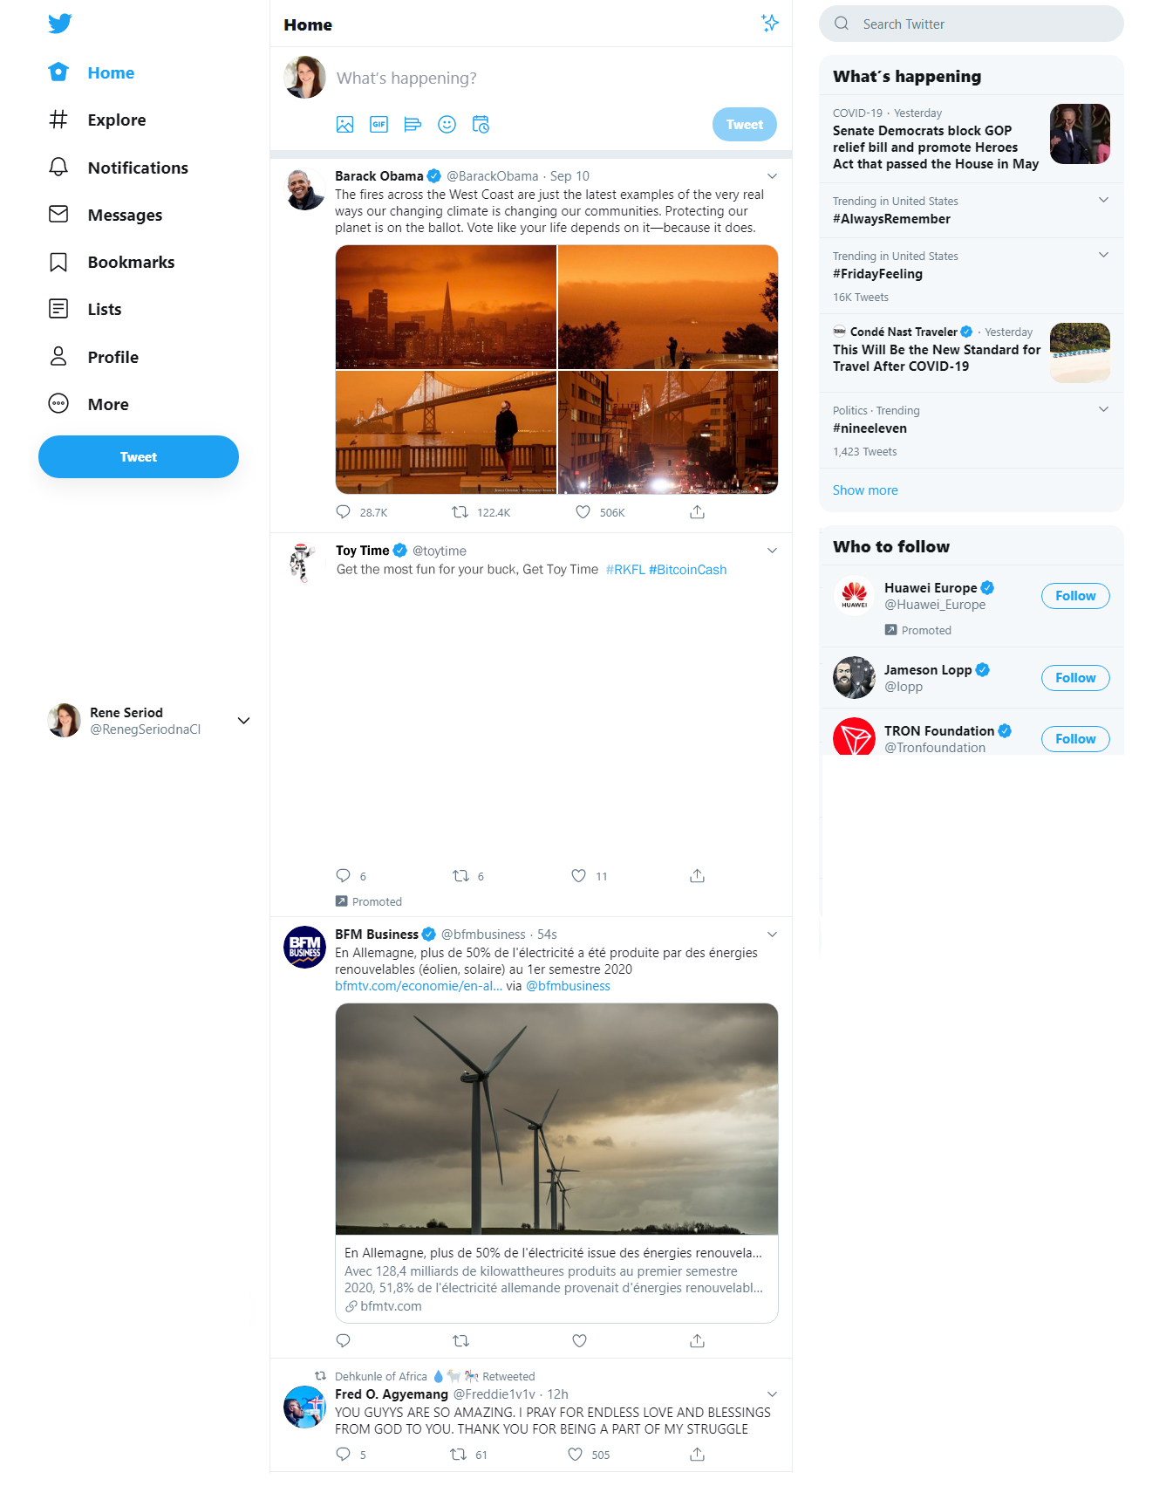Go to Notifications in the sidebar
The width and height of the screenshot is (1173, 1486).
[x=137, y=168]
